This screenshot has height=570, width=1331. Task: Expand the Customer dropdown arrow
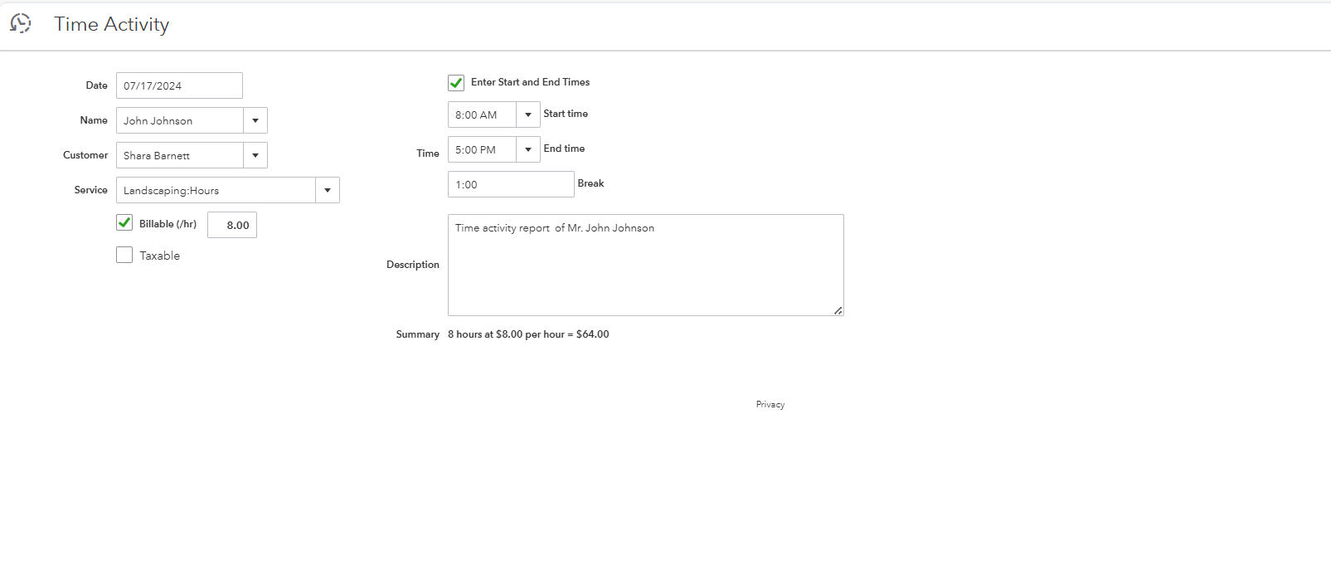tap(255, 156)
